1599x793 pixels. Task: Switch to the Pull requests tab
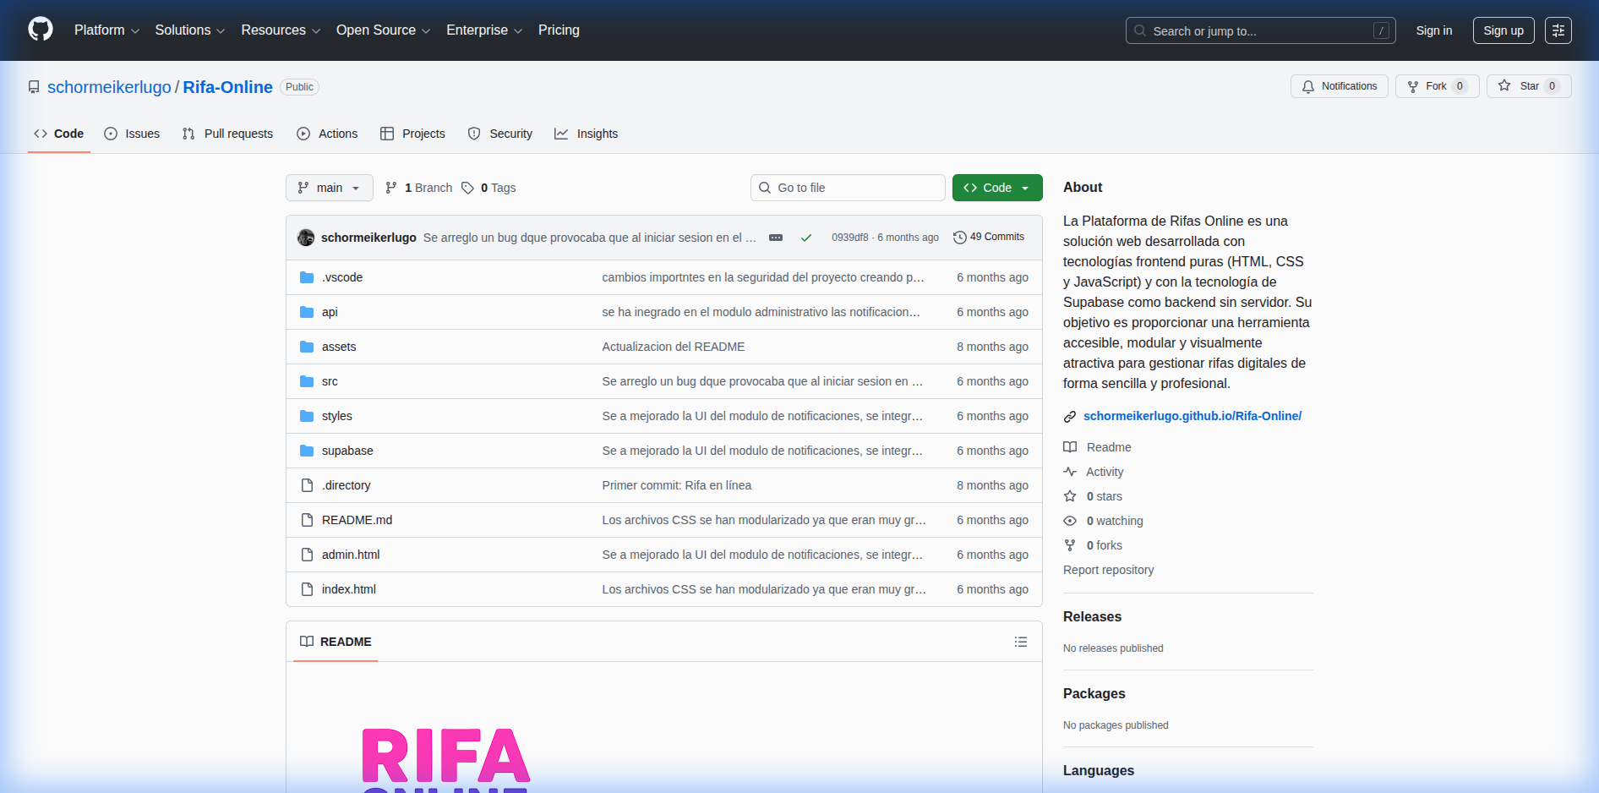(x=227, y=133)
